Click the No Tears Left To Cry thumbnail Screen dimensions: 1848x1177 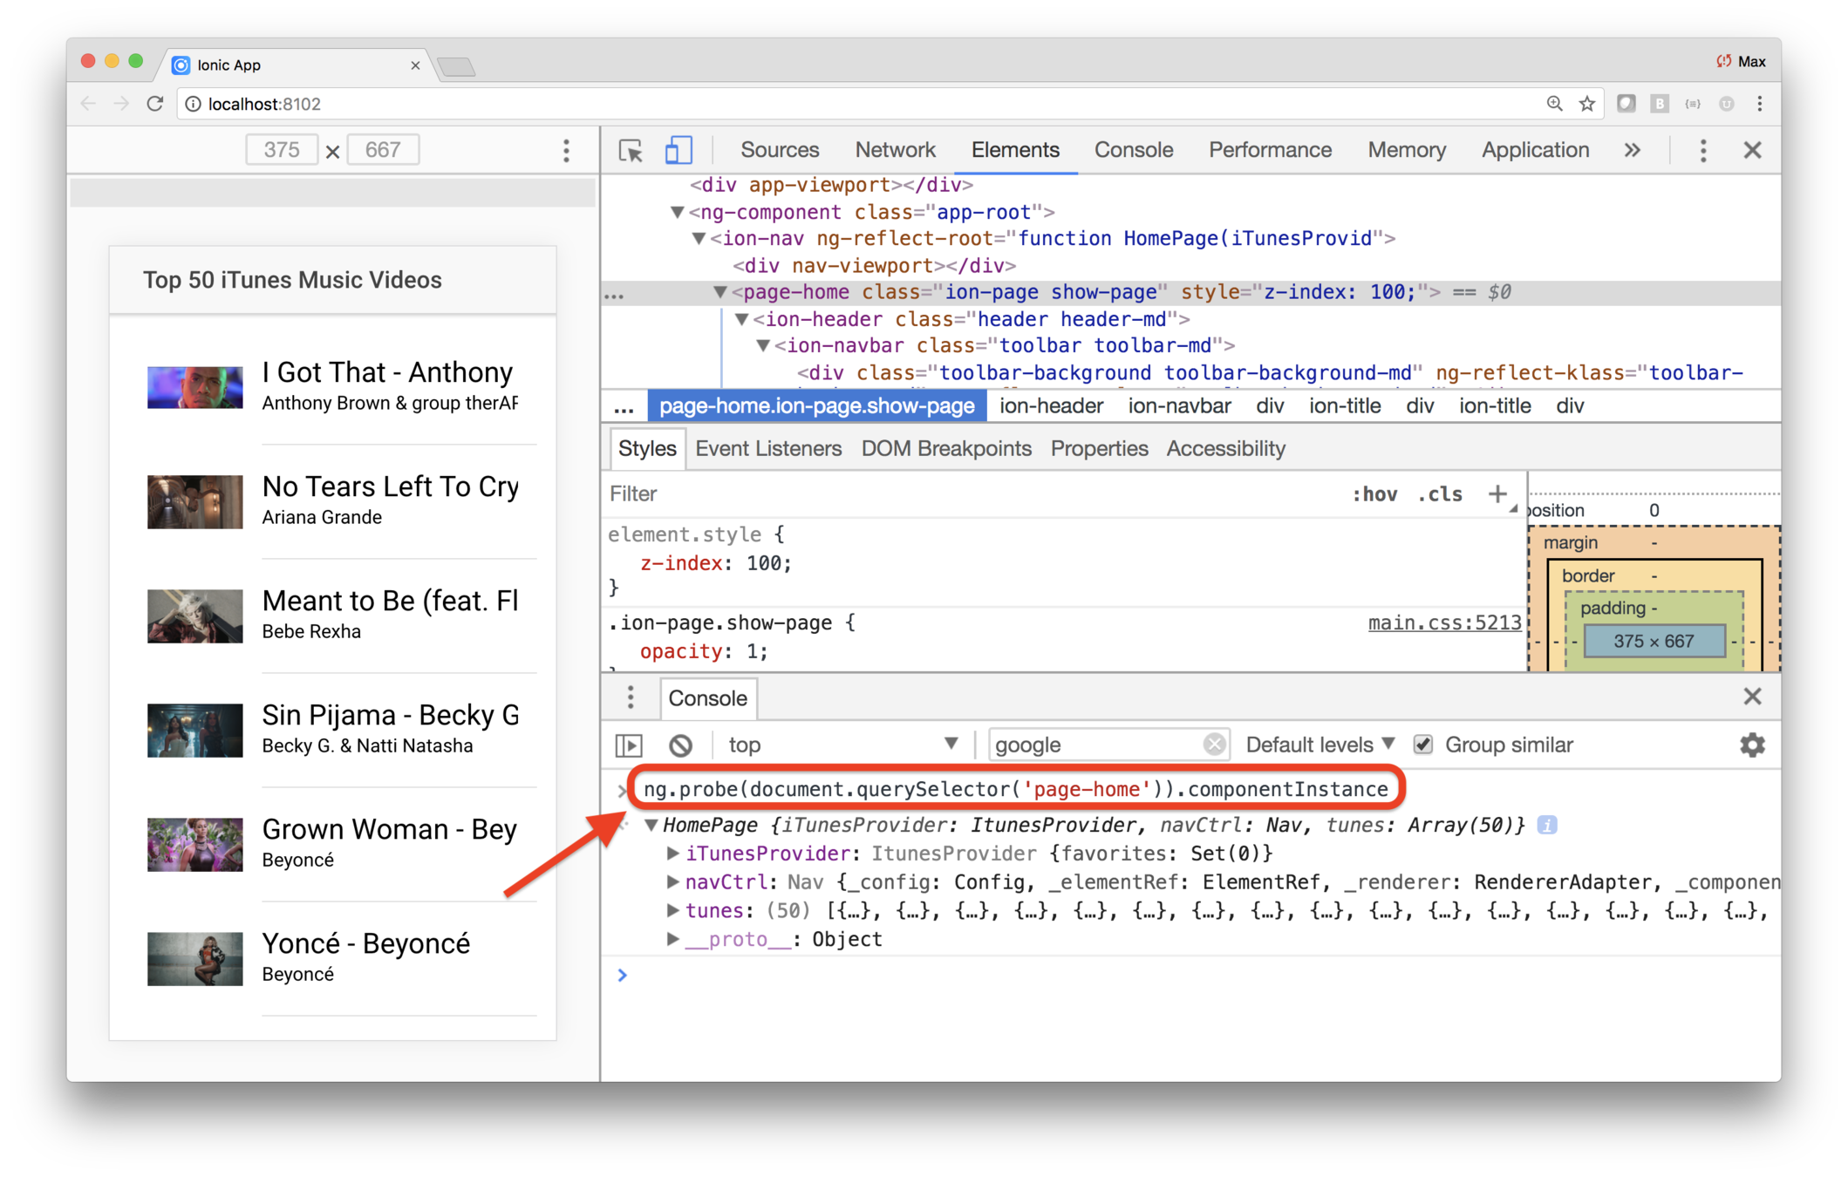[194, 501]
